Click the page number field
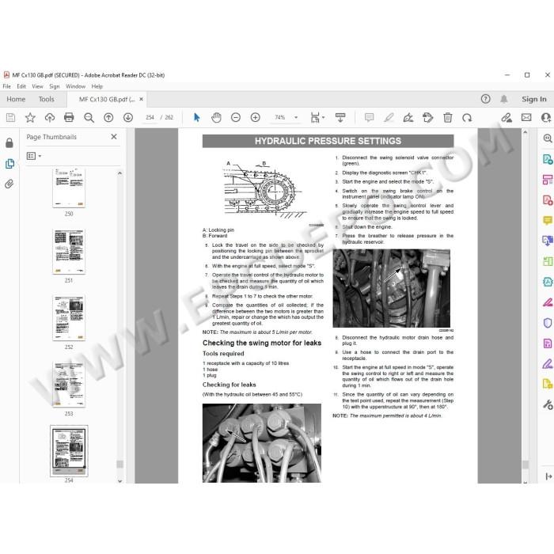This screenshot has width=554, height=554. coord(150,117)
